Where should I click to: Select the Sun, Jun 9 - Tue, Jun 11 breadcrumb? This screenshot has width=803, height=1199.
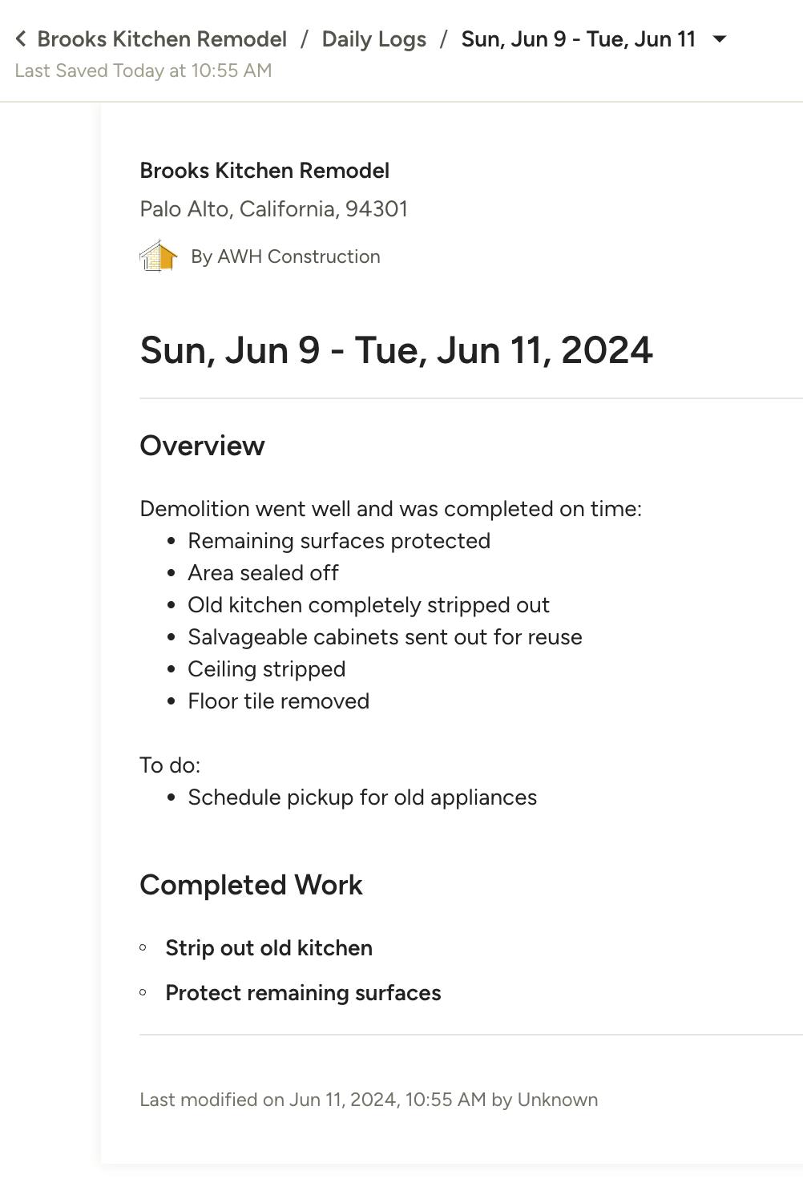578,38
